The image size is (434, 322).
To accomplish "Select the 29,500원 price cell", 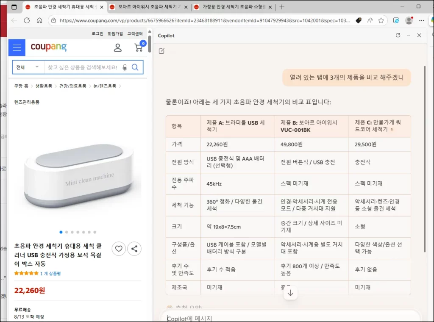I will coord(379,144).
